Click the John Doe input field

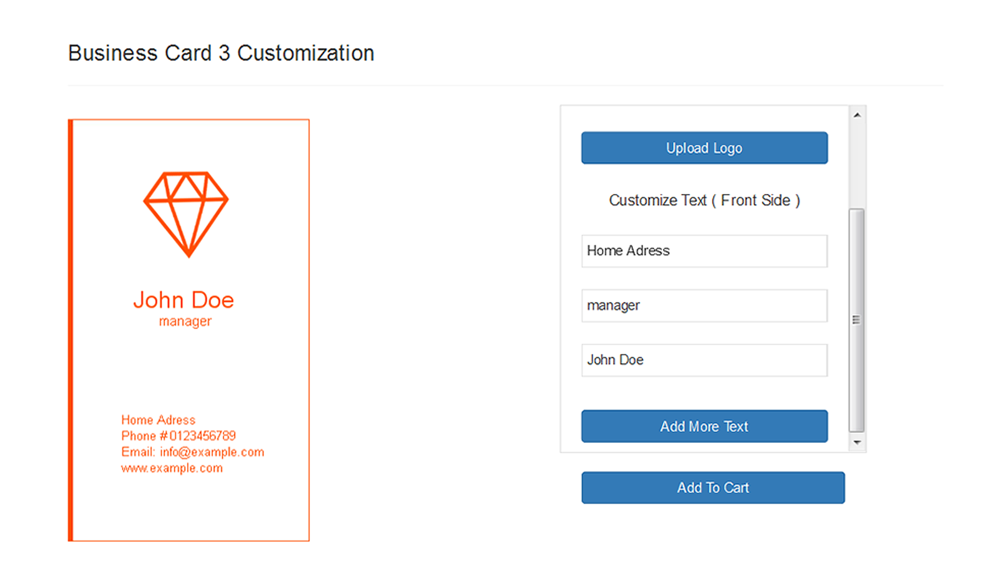(704, 360)
